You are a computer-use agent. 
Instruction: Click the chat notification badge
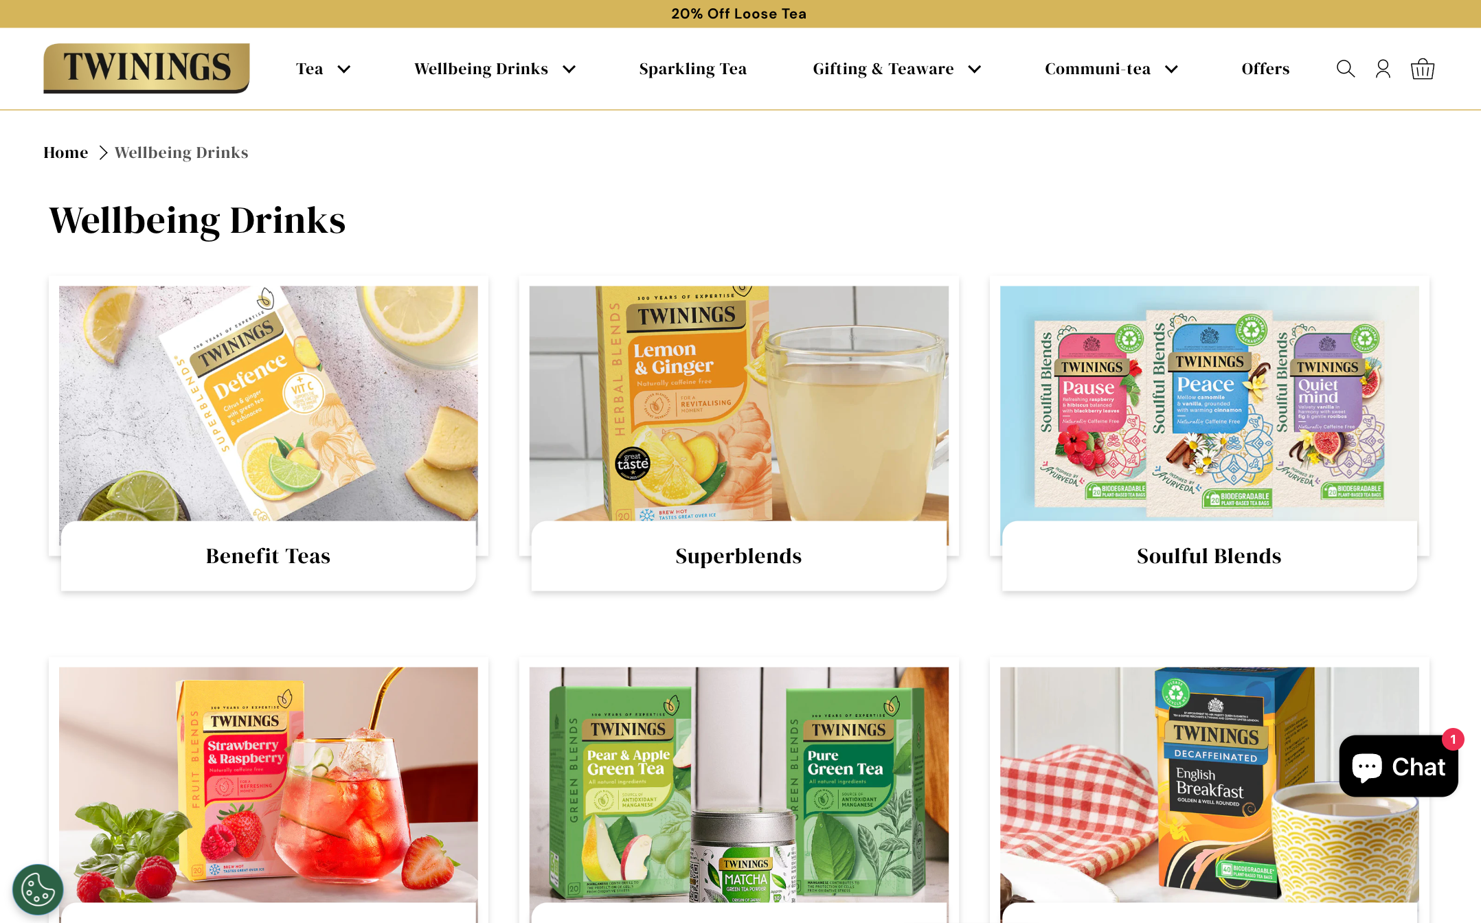1453,740
